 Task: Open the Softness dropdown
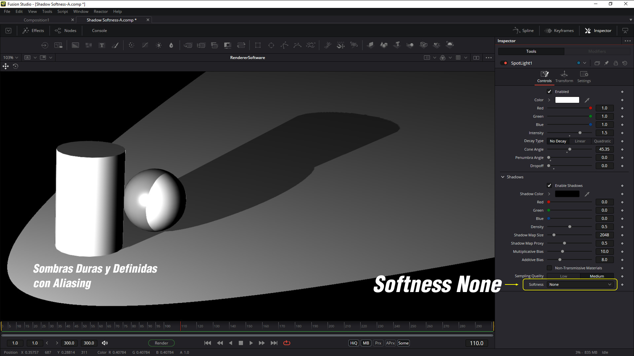580,284
